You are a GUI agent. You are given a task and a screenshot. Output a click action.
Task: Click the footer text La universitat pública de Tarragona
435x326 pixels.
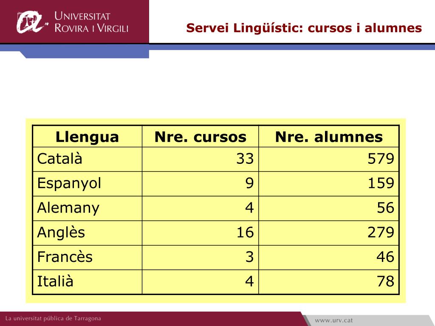coord(53,318)
